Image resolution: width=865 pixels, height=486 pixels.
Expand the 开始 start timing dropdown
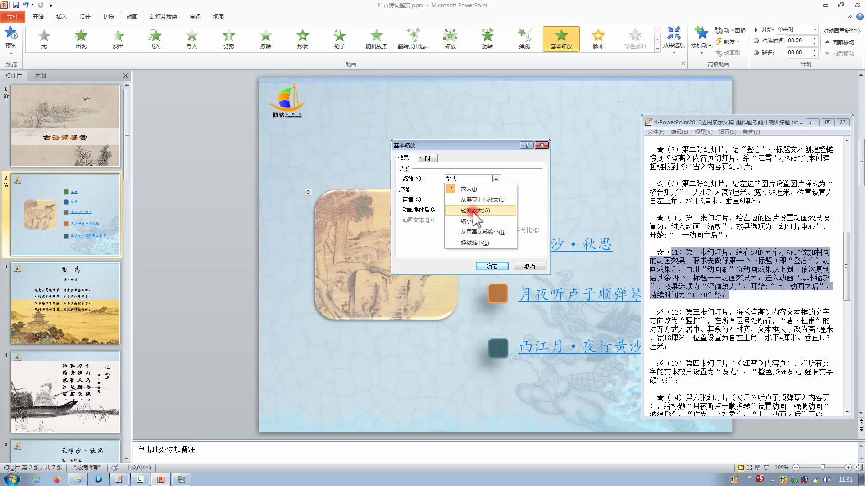[815, 30]
